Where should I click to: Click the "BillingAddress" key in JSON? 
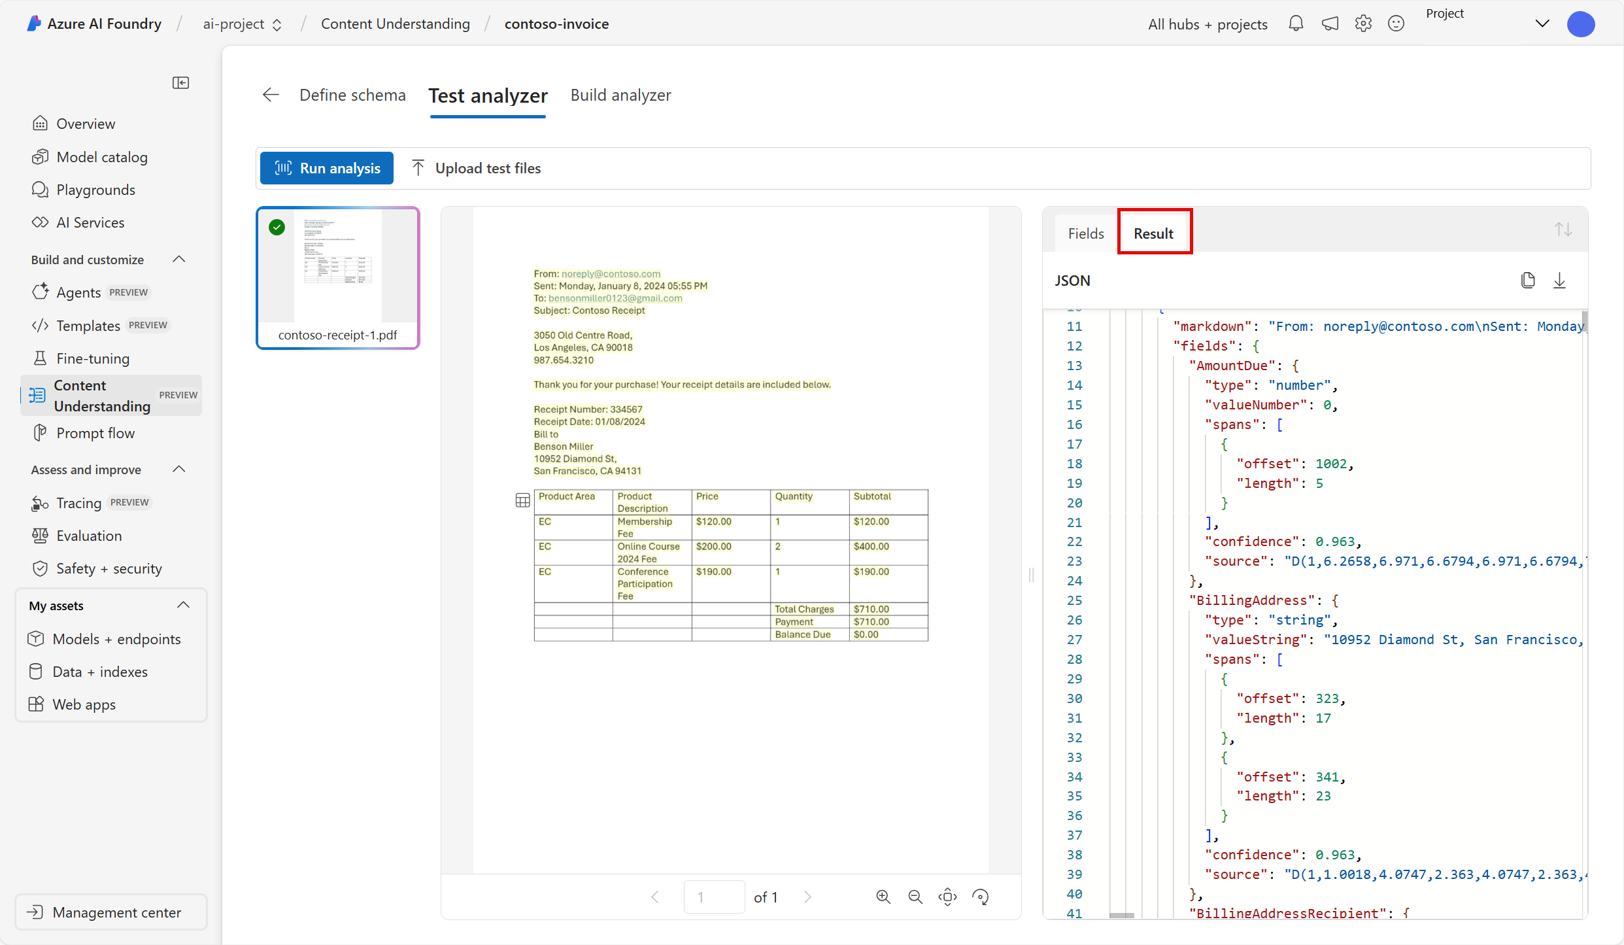1252,600
